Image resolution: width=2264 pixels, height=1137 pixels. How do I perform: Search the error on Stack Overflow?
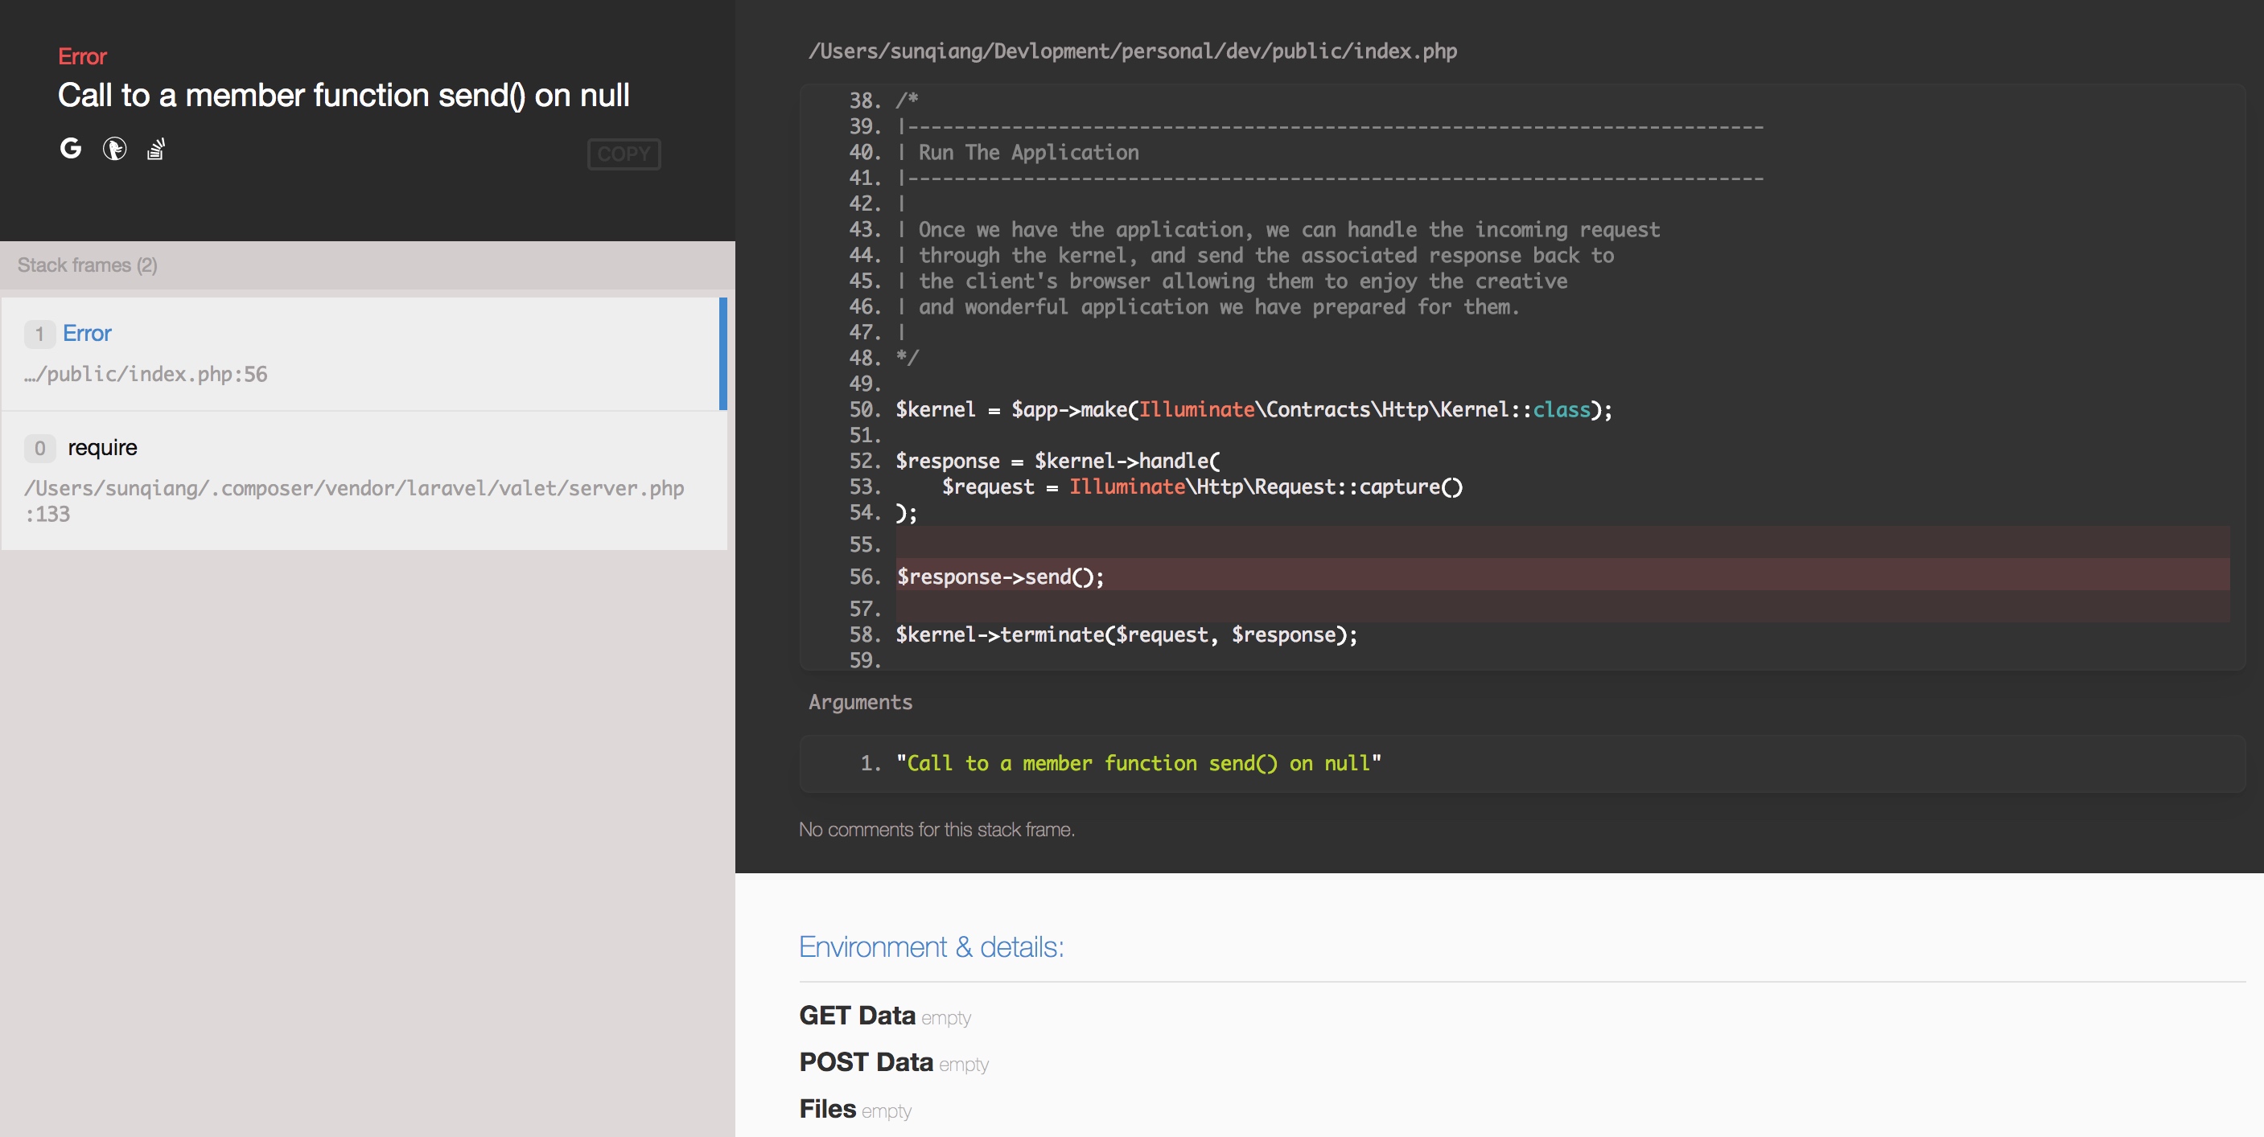point(156,149)
